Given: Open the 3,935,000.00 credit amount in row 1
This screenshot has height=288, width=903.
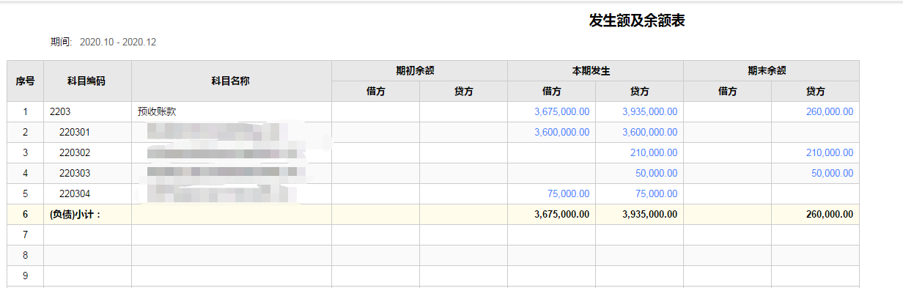Looking at the screenshot, I should coord(649,112).
